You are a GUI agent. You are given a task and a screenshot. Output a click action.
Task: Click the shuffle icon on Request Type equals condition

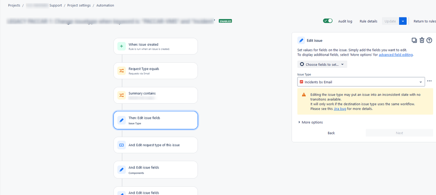click(x=121, y=71)
